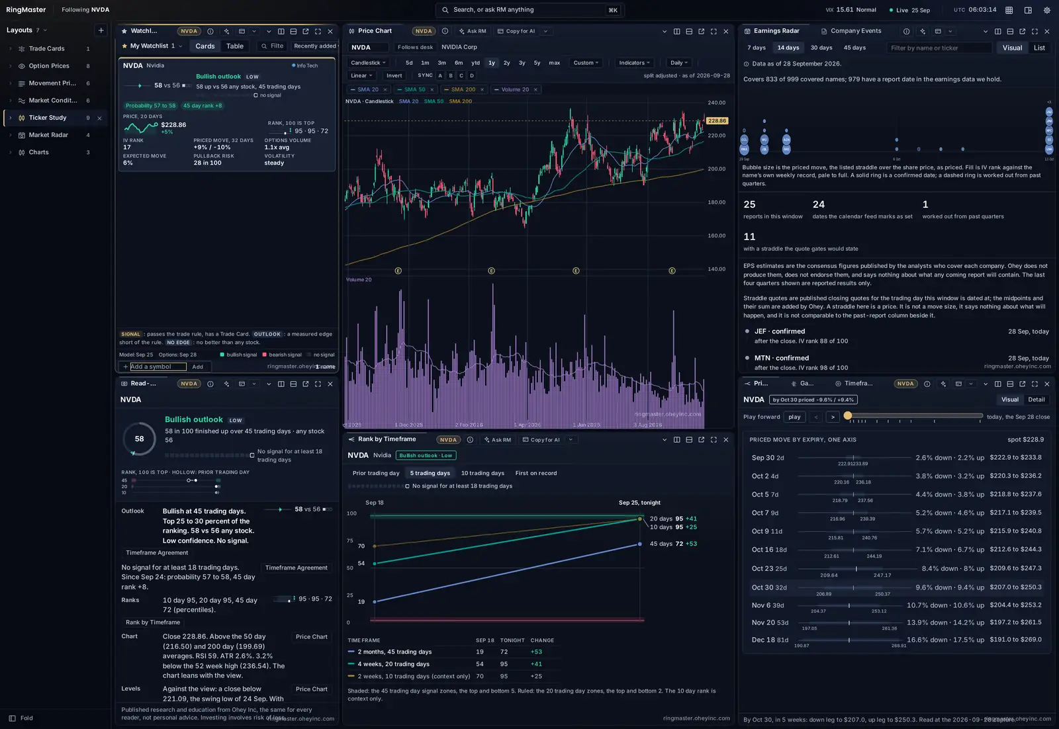Select the Table view tab in Watchlist
This screenshot has height=729, width=1059.
pos(235,46)
